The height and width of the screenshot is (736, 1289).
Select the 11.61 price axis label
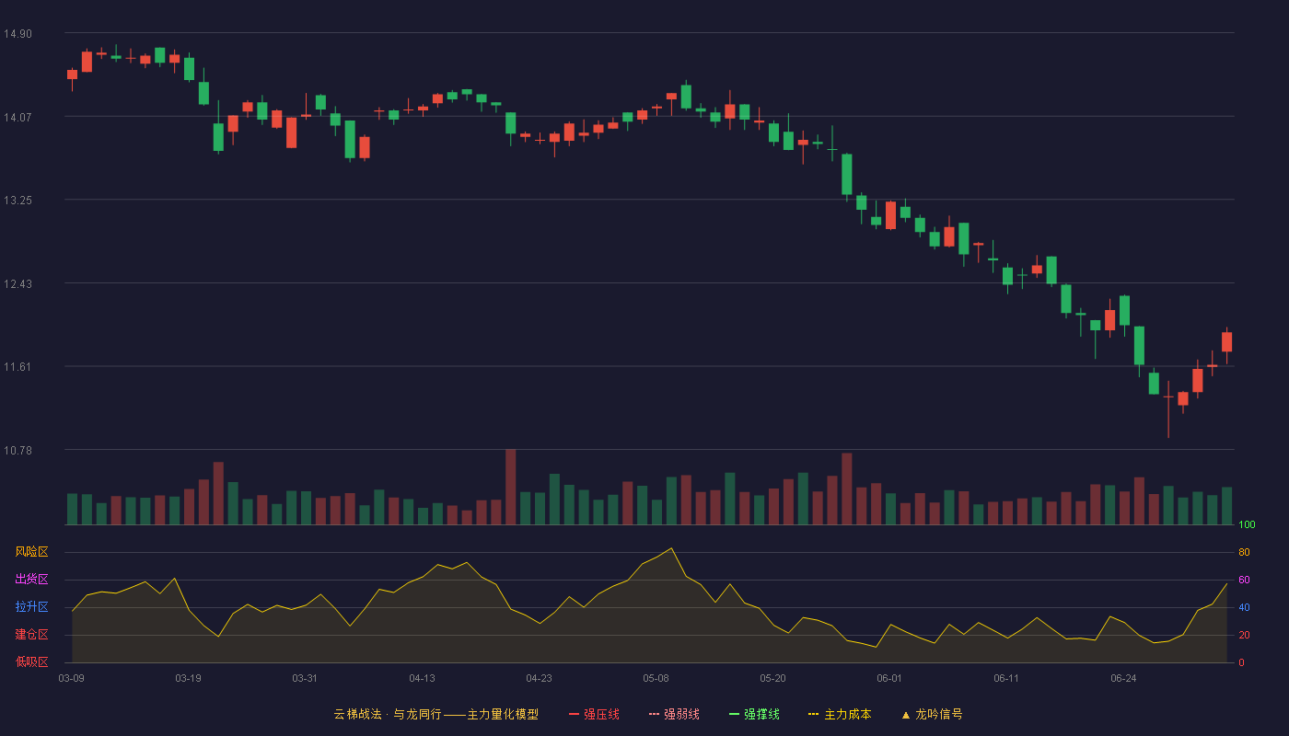click(x=17, y=367)
